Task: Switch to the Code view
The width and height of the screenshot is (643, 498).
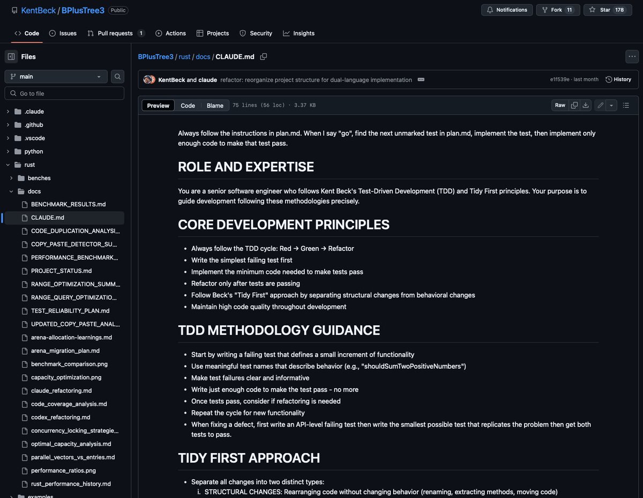Action: click(188, 106)
